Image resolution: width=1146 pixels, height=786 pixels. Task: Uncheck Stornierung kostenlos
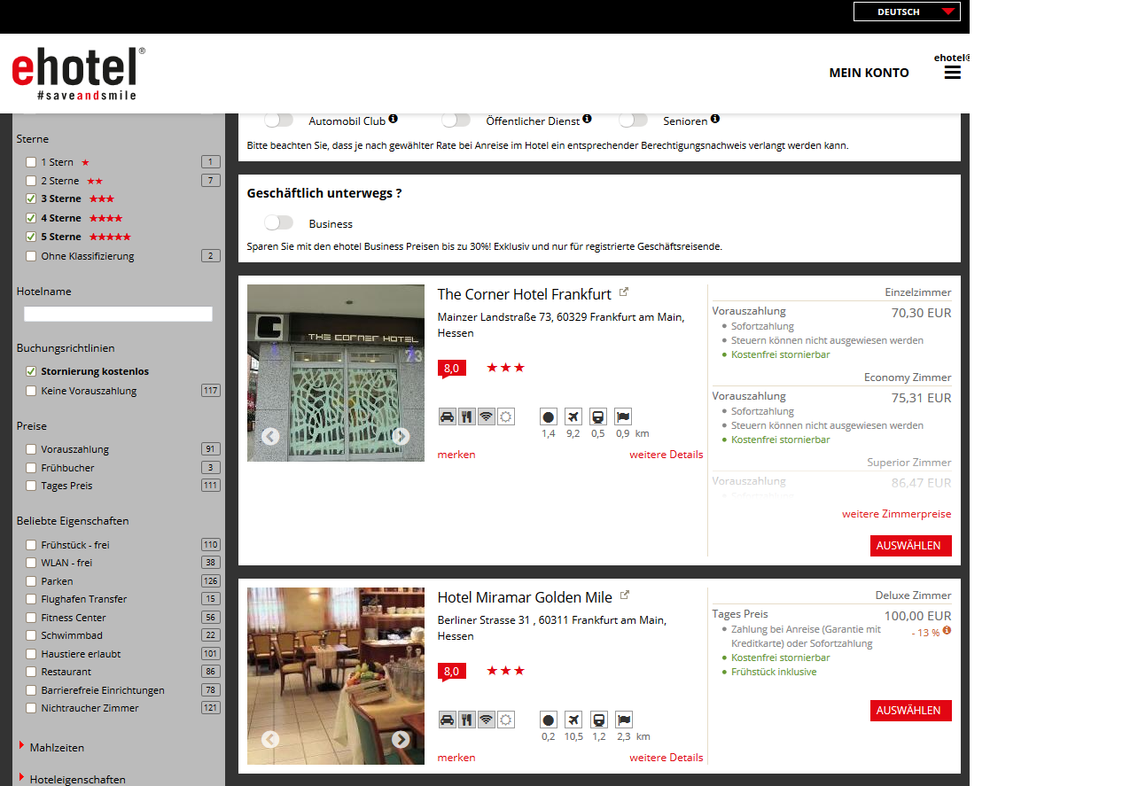[31, 371]
